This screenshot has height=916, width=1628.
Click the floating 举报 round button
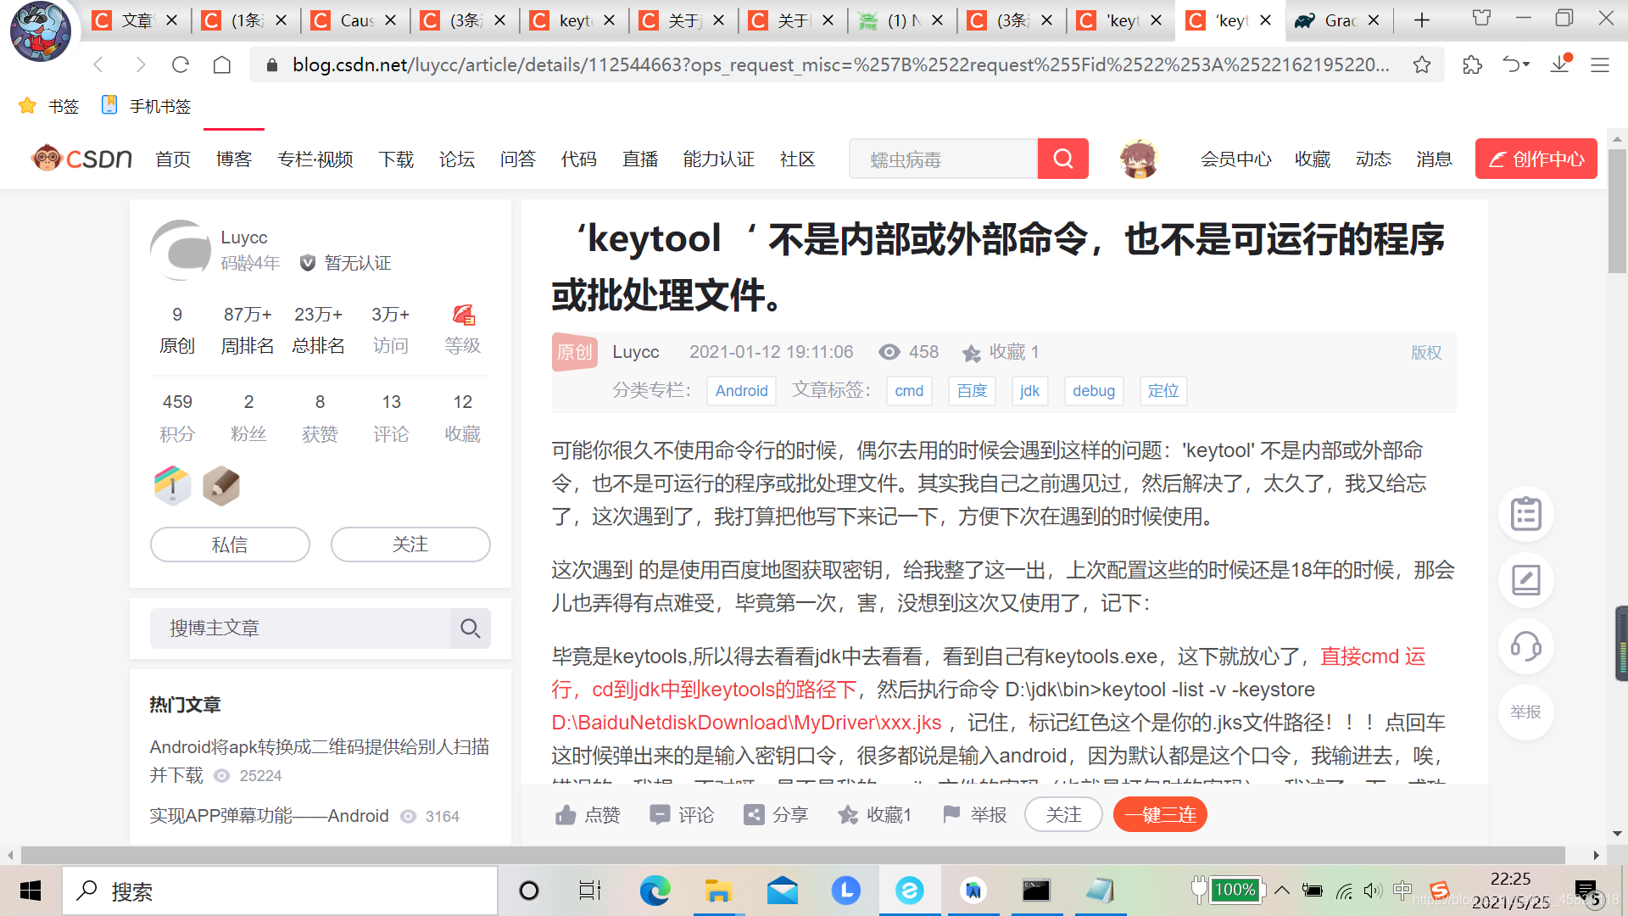coord(1526,712)
